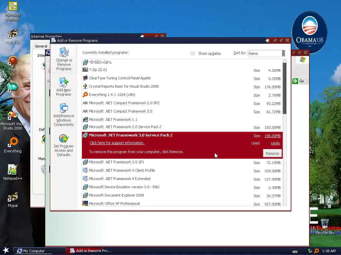
Task: Select Microsoft .NET Framework 4 Extended row
Action: tap(182, 179)
